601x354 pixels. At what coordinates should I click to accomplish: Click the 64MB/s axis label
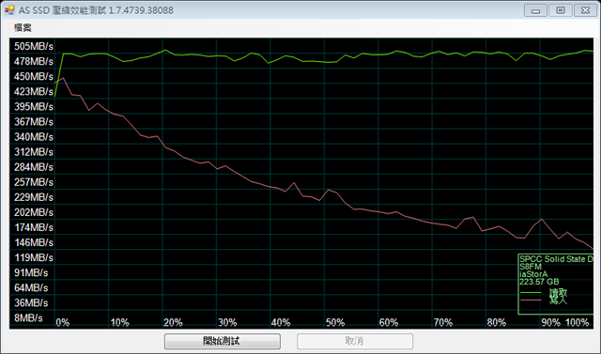31,287
